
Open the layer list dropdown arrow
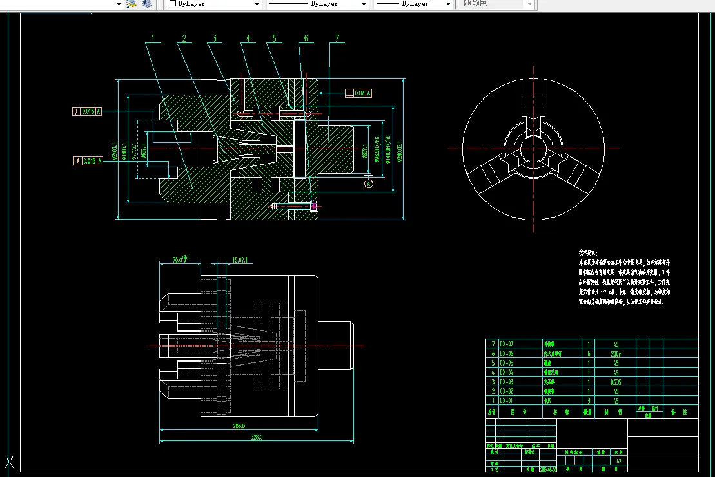click(119, 4)
